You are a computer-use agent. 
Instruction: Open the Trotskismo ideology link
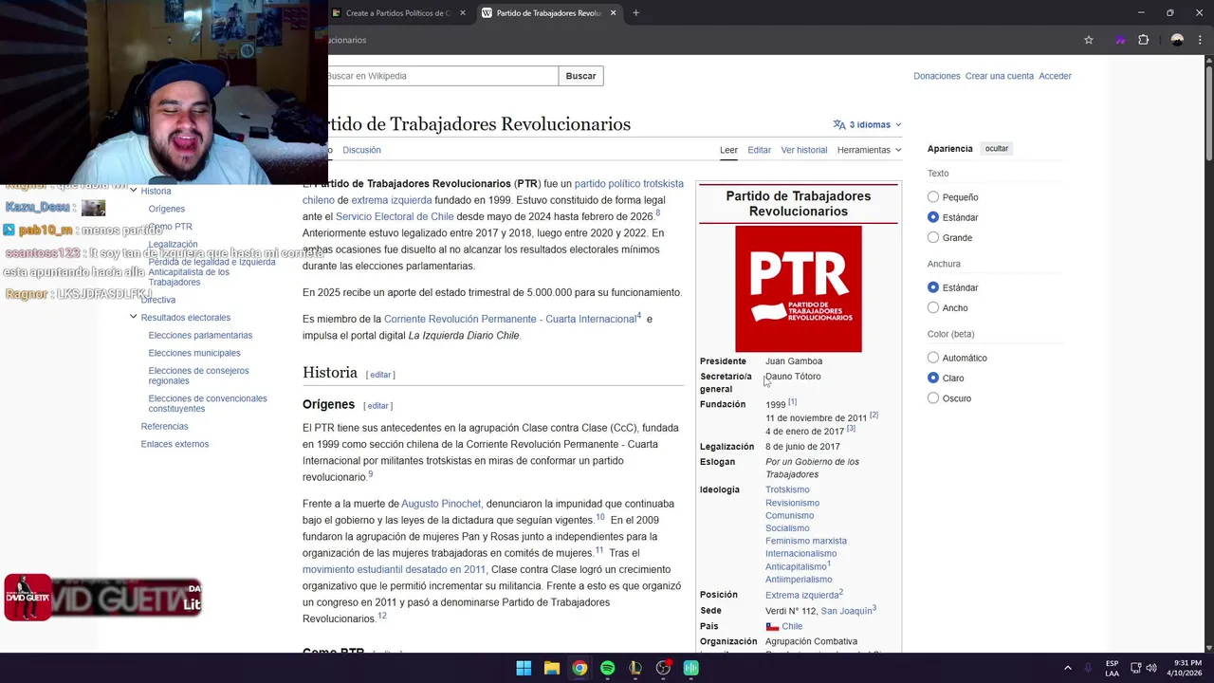[x=787, y=489]
